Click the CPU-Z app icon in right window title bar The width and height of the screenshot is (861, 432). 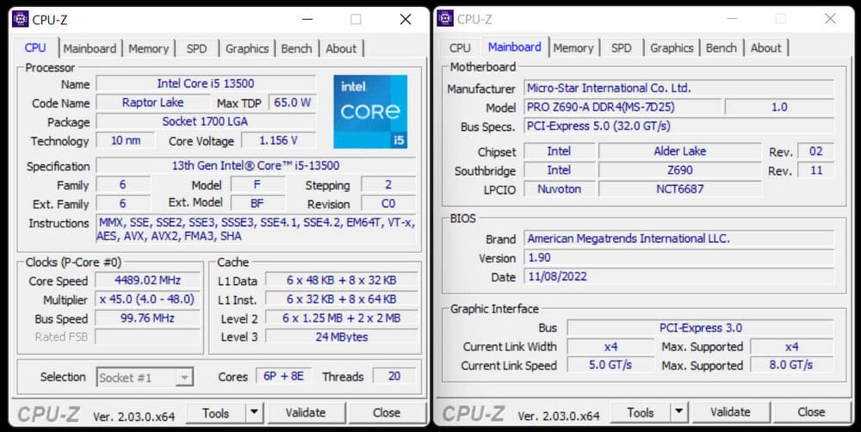tap(445, 18)
